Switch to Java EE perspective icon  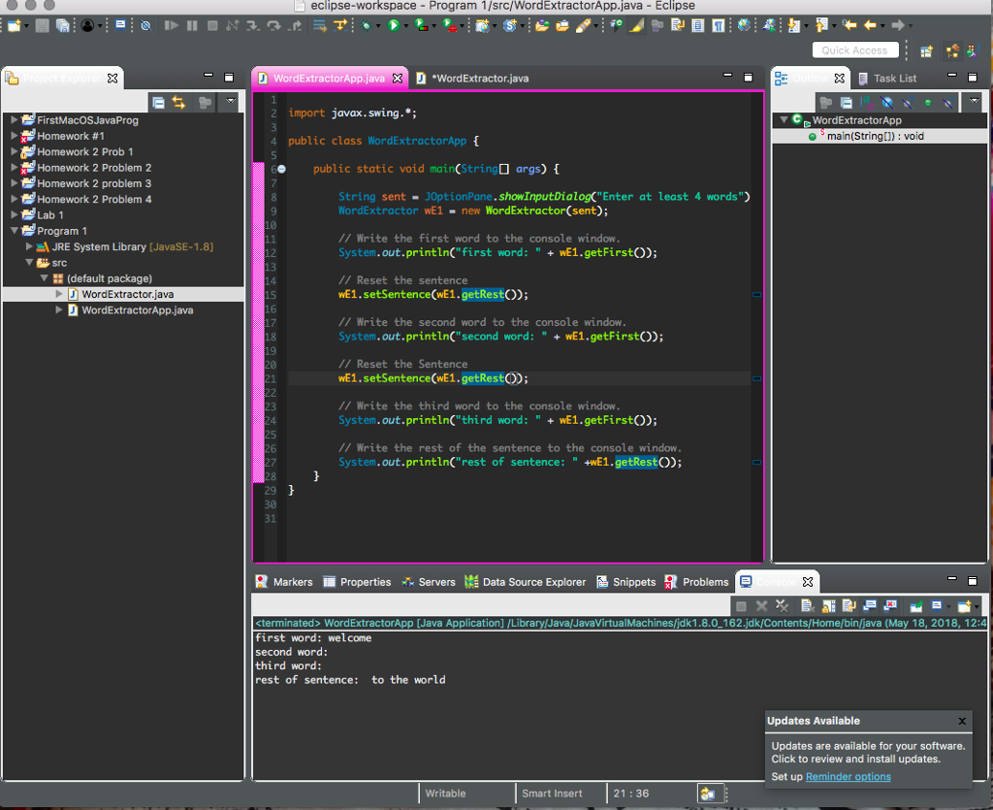click(952, 50)
